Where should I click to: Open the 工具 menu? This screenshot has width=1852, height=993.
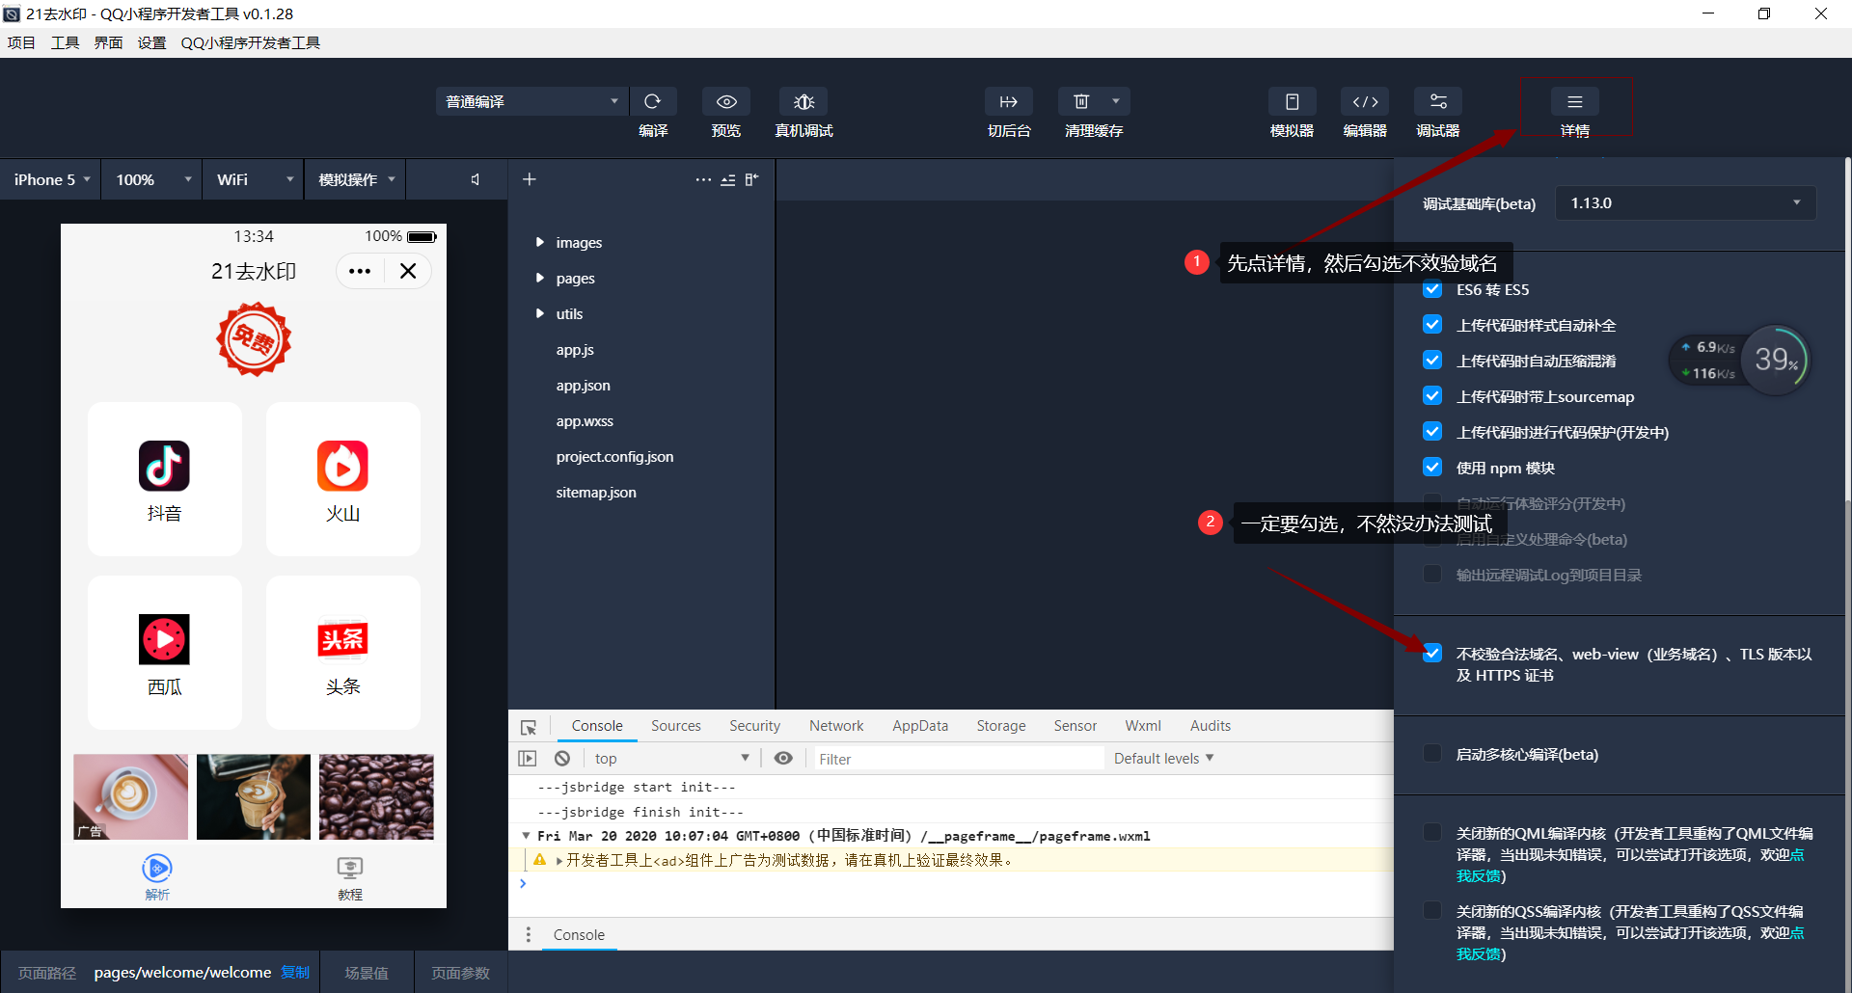click(65, 42)
